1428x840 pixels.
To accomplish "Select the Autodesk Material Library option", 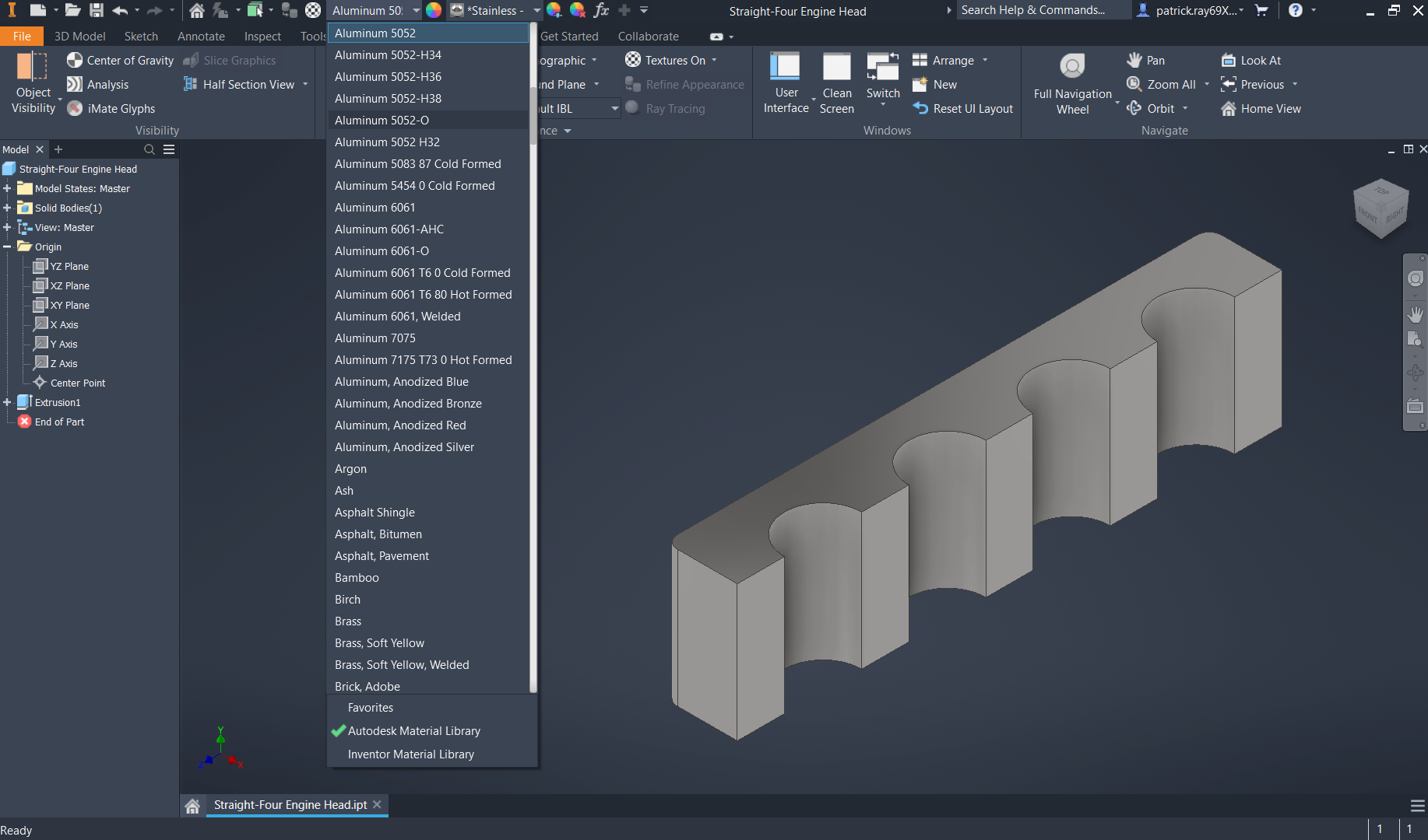I will point(413,731).
